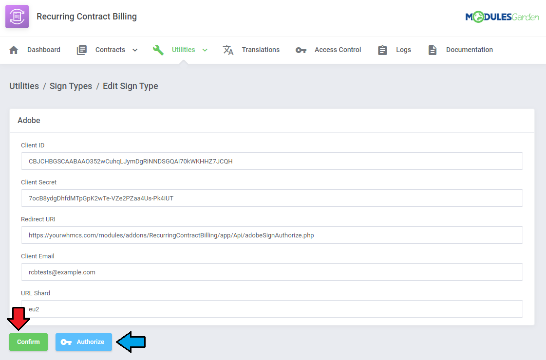546x360 pixels.
Task: Click into the Client ID field
Action: [272, 161]
